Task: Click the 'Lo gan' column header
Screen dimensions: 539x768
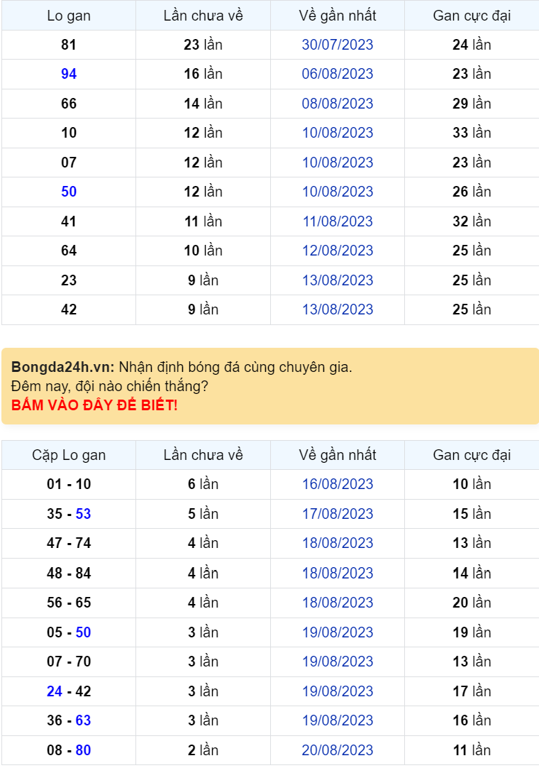Action: (69, 16)
